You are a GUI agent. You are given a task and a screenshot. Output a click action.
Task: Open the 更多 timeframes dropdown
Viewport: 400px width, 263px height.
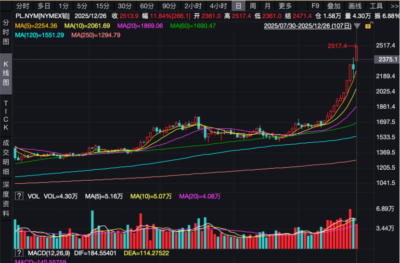pos(285,6)
